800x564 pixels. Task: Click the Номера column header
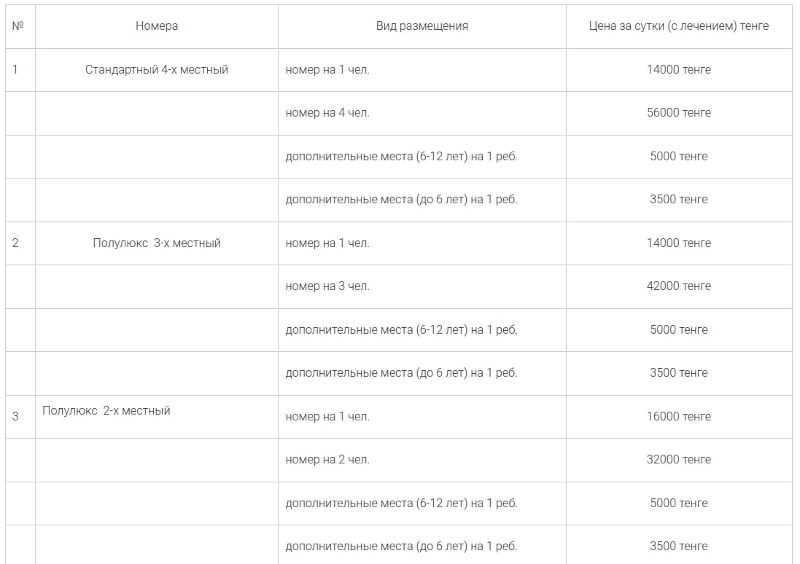[157, 26]
